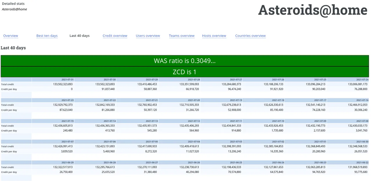Select date header 2021-07-23
Screen dimensions: 371x181
68,100
